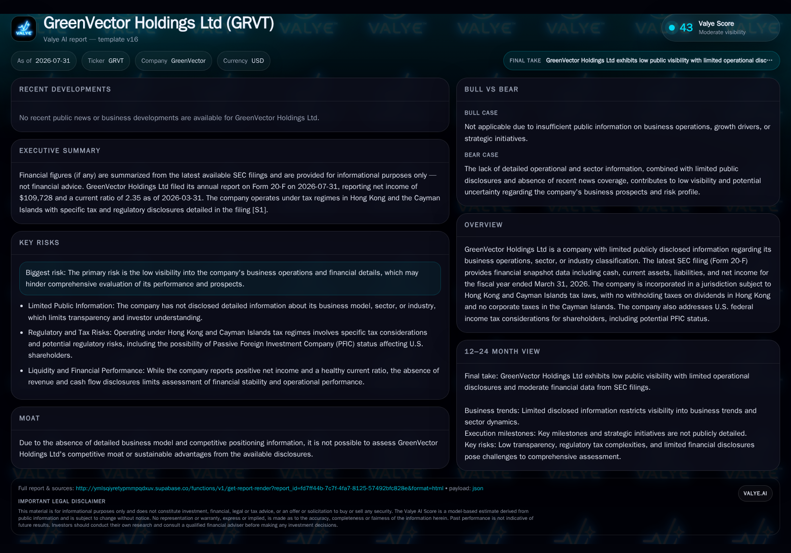The width and height of the screenshot is (791, 553).
Task: Click the BEAR CASE subheading
Action: coord(482,155)
